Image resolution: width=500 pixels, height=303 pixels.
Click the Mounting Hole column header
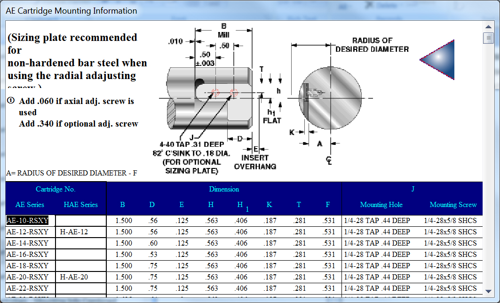tap(381, 205)
